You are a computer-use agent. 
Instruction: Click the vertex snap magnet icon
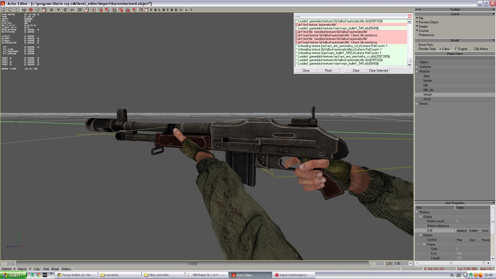click(134, 10)
